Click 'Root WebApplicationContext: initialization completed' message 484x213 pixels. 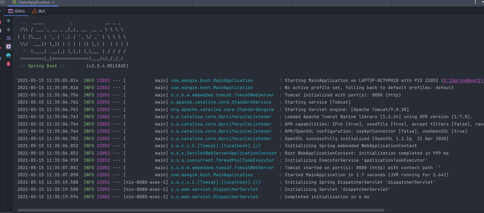point(367,153)
